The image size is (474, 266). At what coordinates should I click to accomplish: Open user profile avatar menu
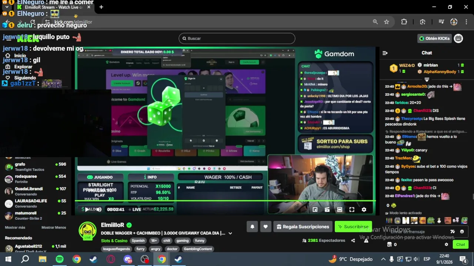458,38
